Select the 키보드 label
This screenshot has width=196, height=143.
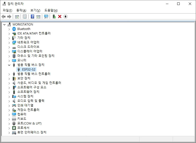[22, 119]
